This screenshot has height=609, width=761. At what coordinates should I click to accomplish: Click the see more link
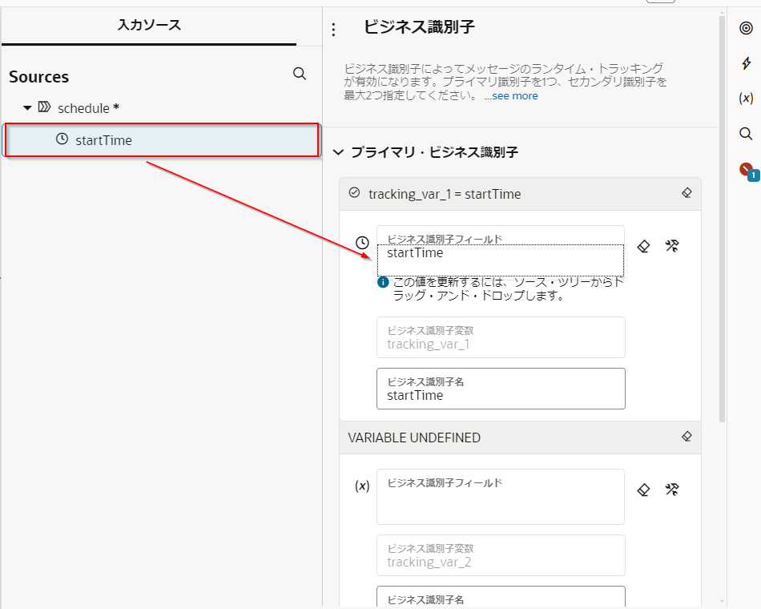coord(514,95)
